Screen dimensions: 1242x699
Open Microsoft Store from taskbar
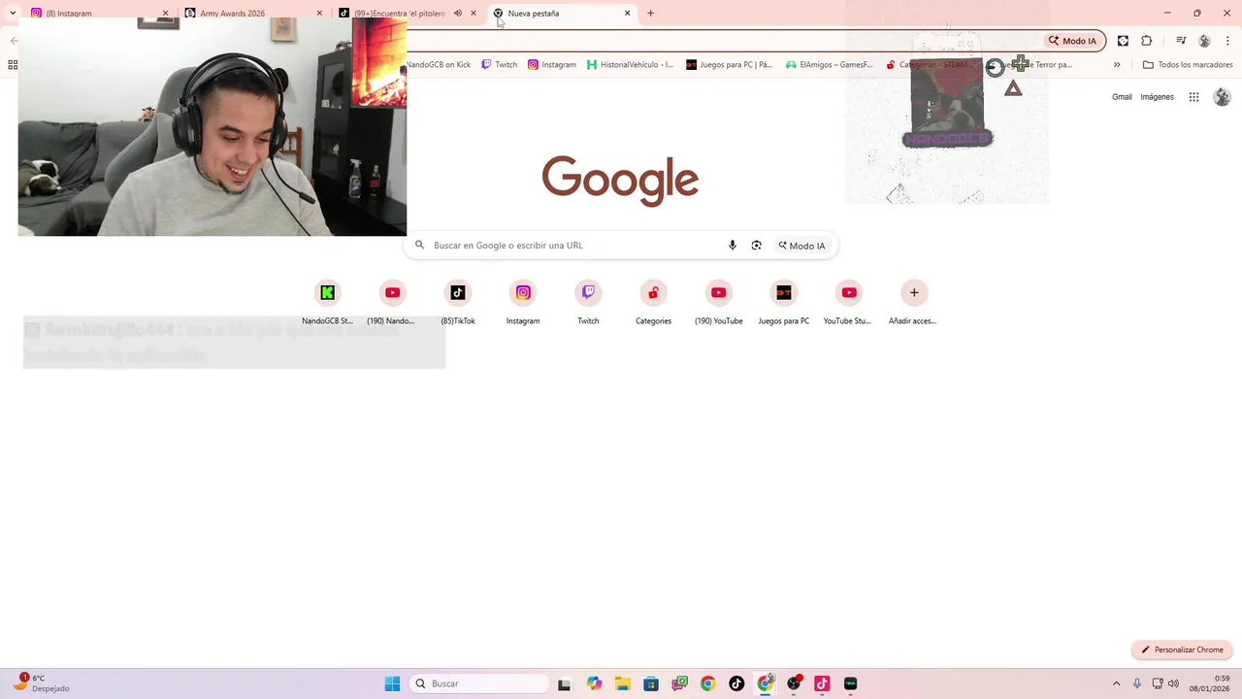[x=651, y=683]
